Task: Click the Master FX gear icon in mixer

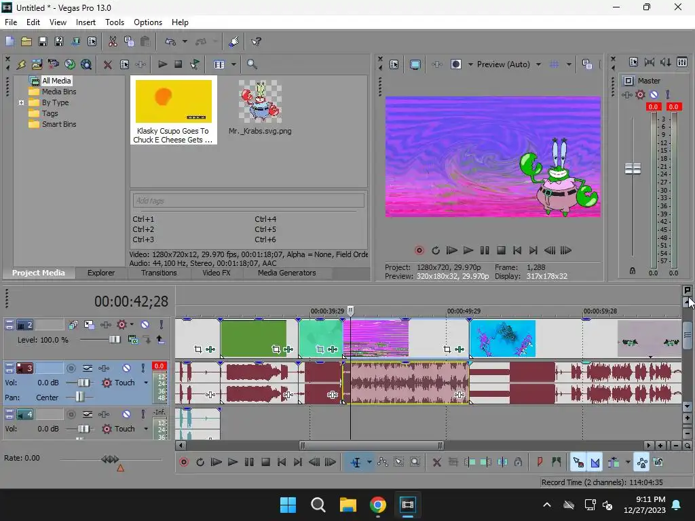Action: click(640, 94)
